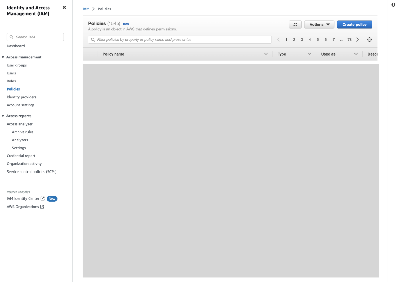398x282 pixels.
Task: Open the Type column filter arrow
Action: (x=309, y=54)
